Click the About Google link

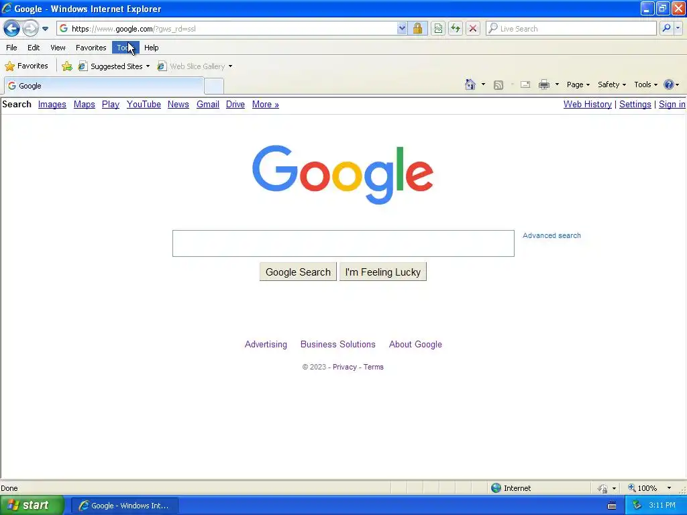(x=415, y=345)
